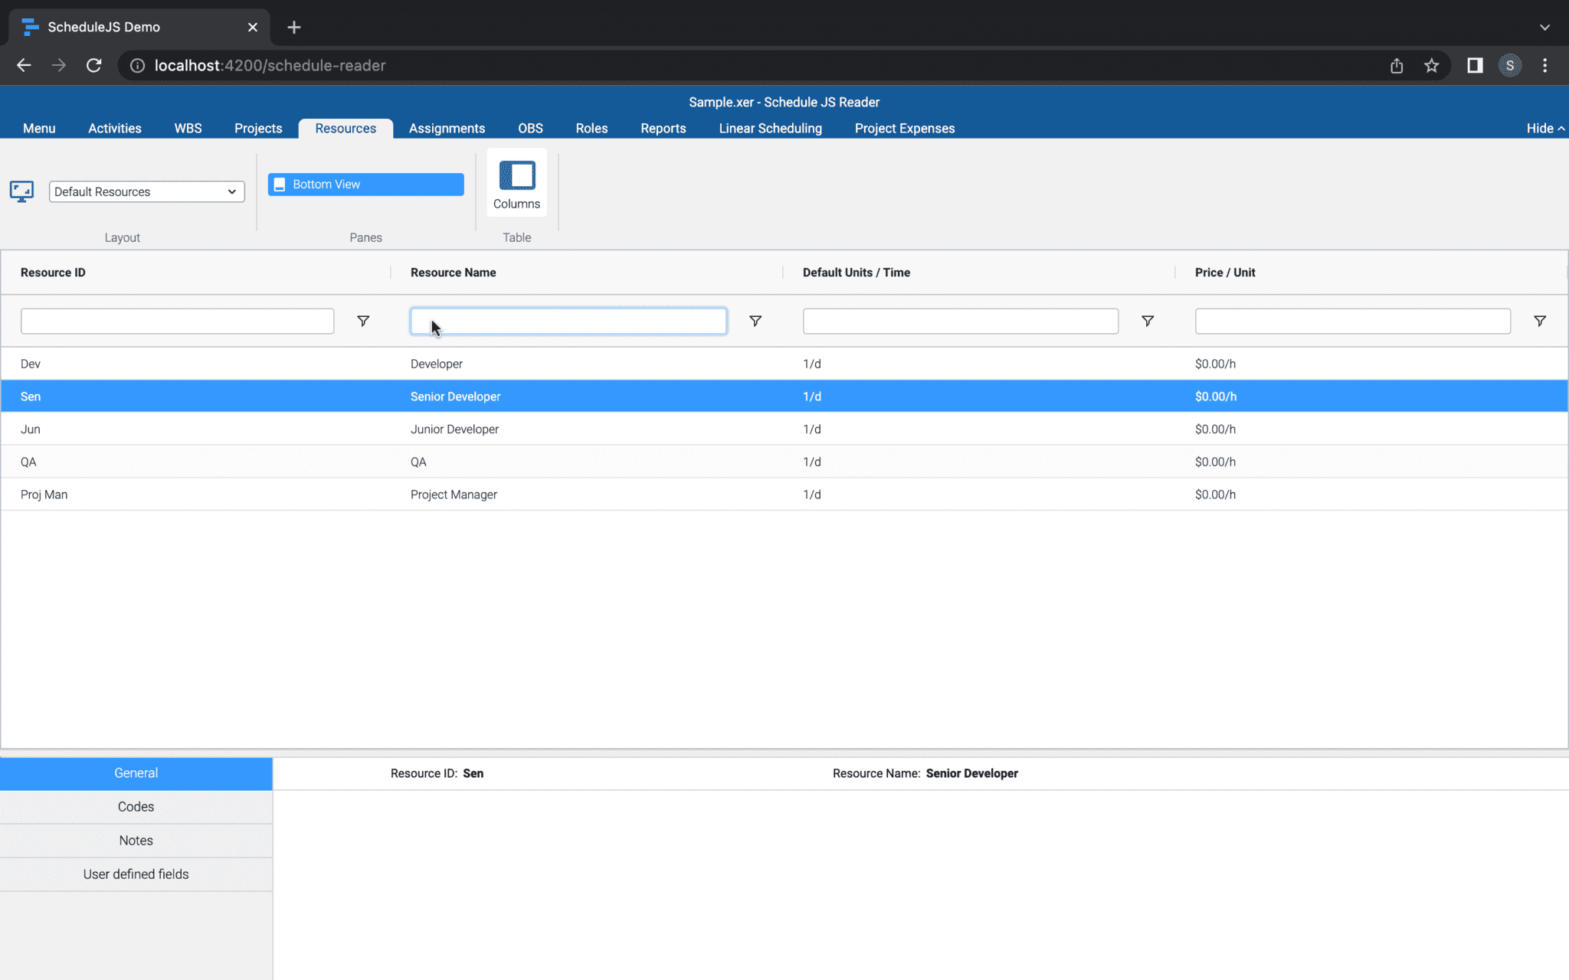Click the filter icon next to Resource ID

click(x=363, y=321)
